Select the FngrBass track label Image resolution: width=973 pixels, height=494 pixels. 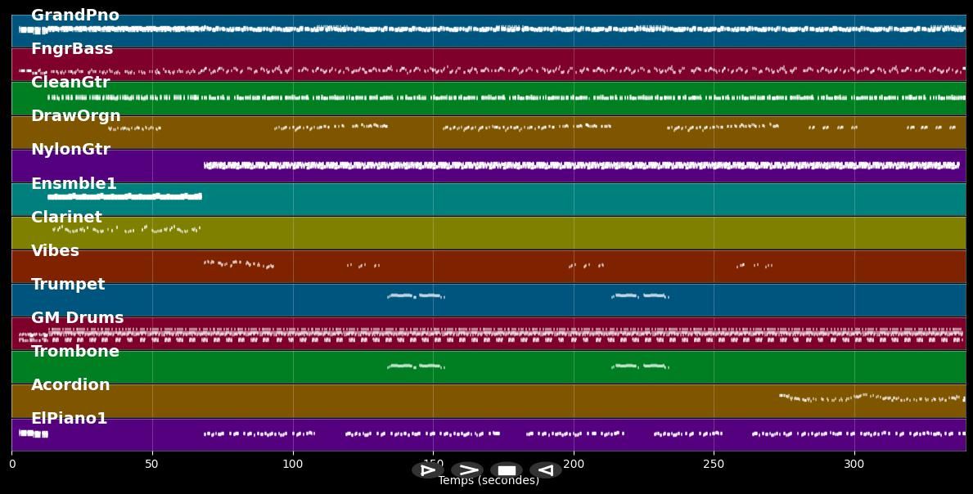[x=72, y=49]
